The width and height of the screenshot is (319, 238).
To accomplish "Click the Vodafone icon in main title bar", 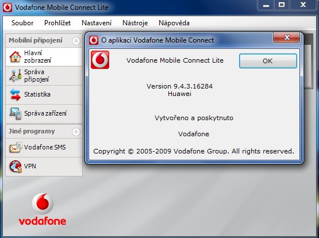I will coord(7,7).
